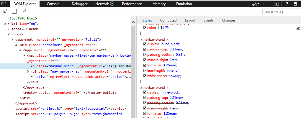Collapse the second .navbar-brand rule
The image size is (301, 118).
pos(141,88)
